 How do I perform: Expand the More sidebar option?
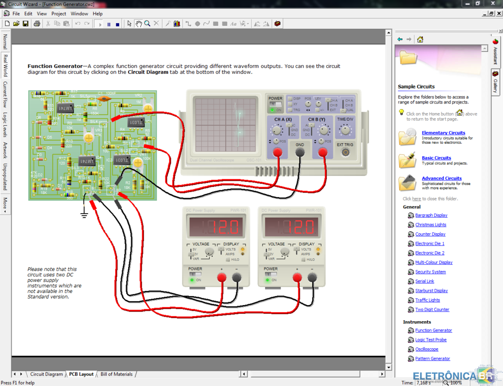[5, 204]
